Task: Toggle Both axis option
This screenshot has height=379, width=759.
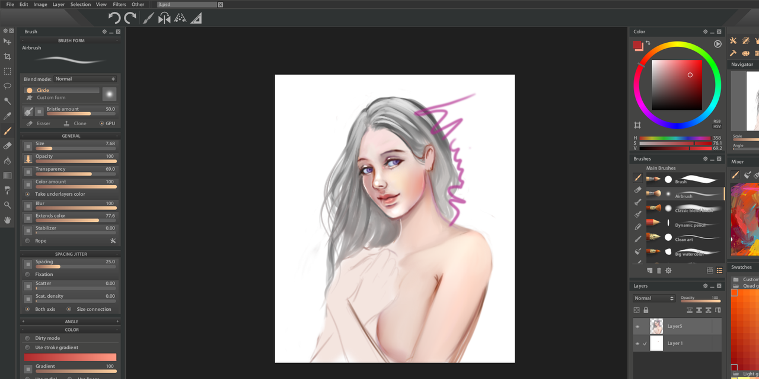Action: pos(27,309)
